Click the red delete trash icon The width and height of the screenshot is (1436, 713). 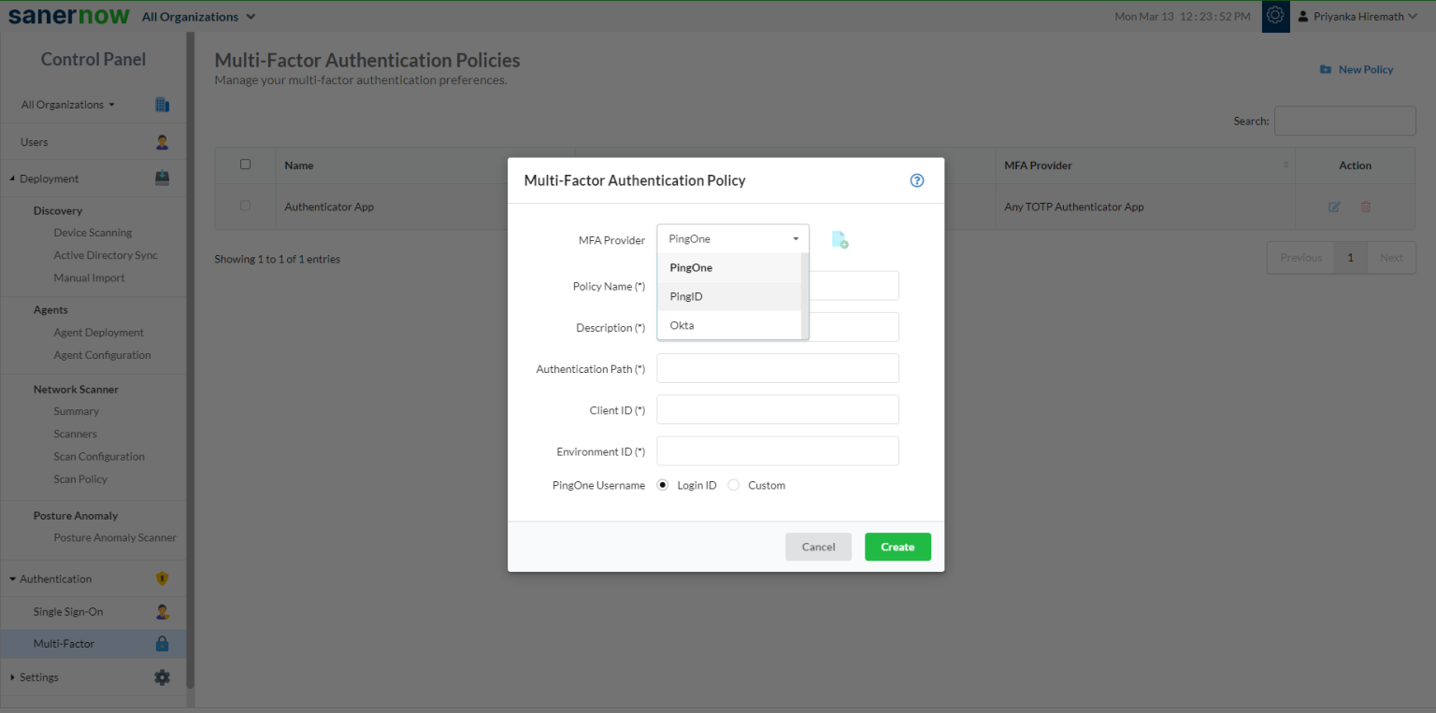click(1365, 207)
